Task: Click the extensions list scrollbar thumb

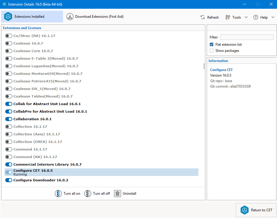Action: coord(204,66)
